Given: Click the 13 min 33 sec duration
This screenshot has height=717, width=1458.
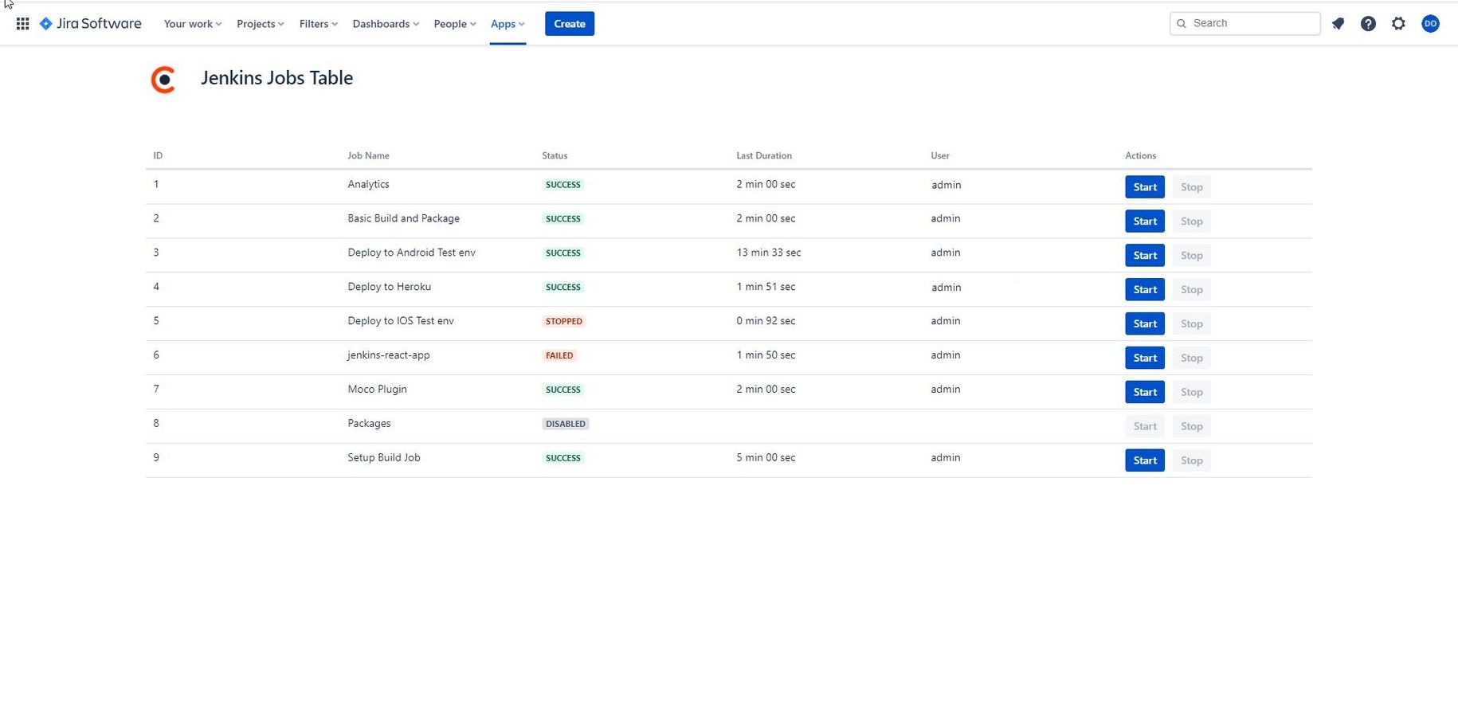Looking at the screenshot, I should coord(769,253).
